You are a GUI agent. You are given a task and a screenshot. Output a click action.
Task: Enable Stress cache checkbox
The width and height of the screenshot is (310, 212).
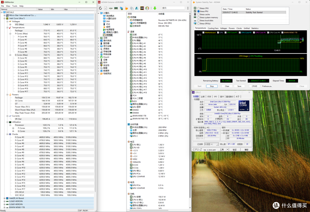click(199, 14)
